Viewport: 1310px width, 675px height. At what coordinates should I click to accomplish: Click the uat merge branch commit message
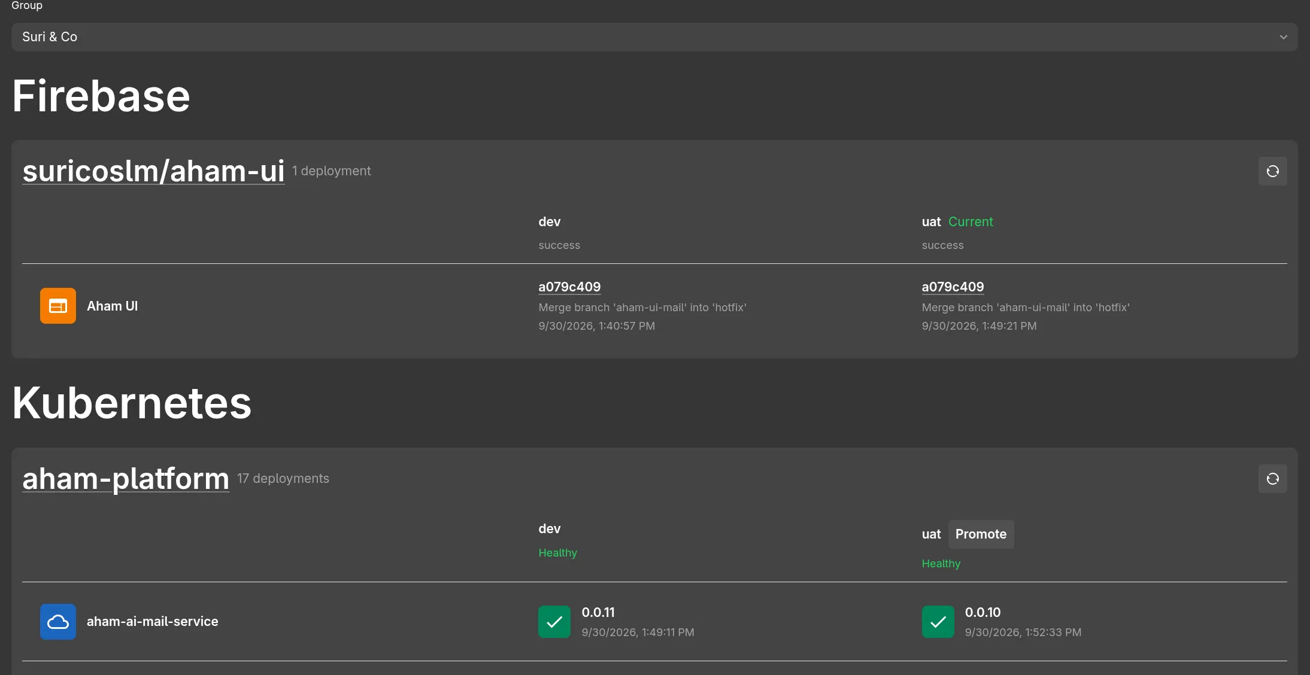[x=1026, y=308]
